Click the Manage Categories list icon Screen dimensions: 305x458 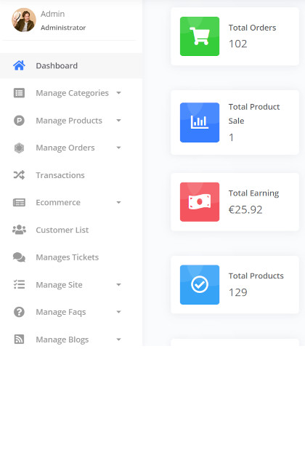pyautogui.click(x=19, y=93)
